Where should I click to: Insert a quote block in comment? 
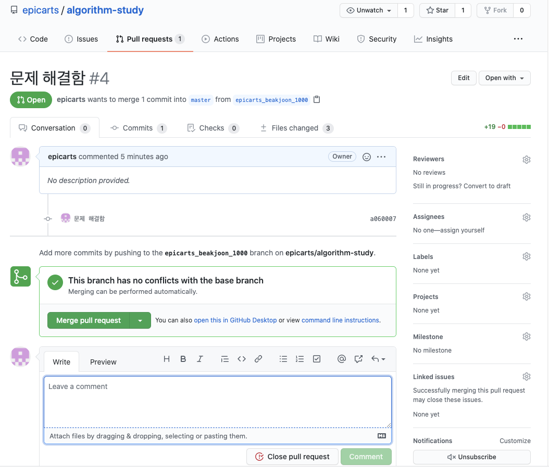pos(225,359)
